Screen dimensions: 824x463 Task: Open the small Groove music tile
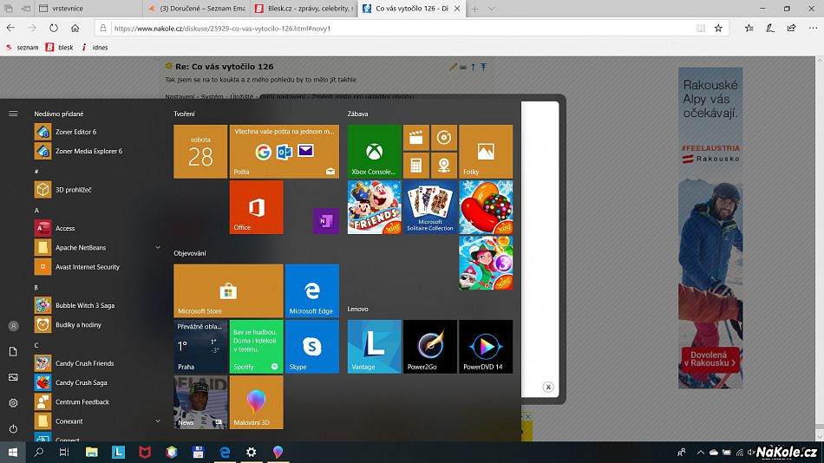[x=444, y=138]
